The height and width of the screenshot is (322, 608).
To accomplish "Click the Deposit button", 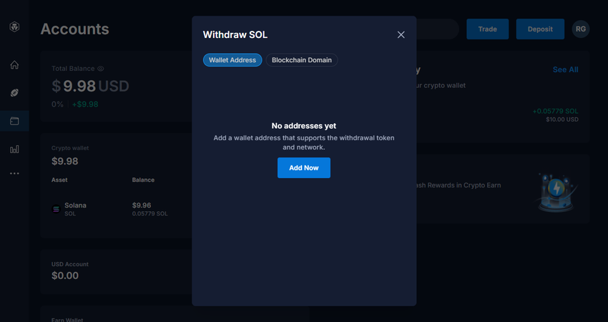I will tap(540, 29).
